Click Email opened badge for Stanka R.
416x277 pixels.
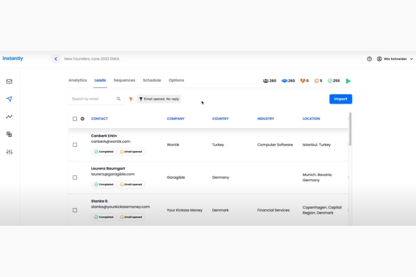(x=131, y=217)
